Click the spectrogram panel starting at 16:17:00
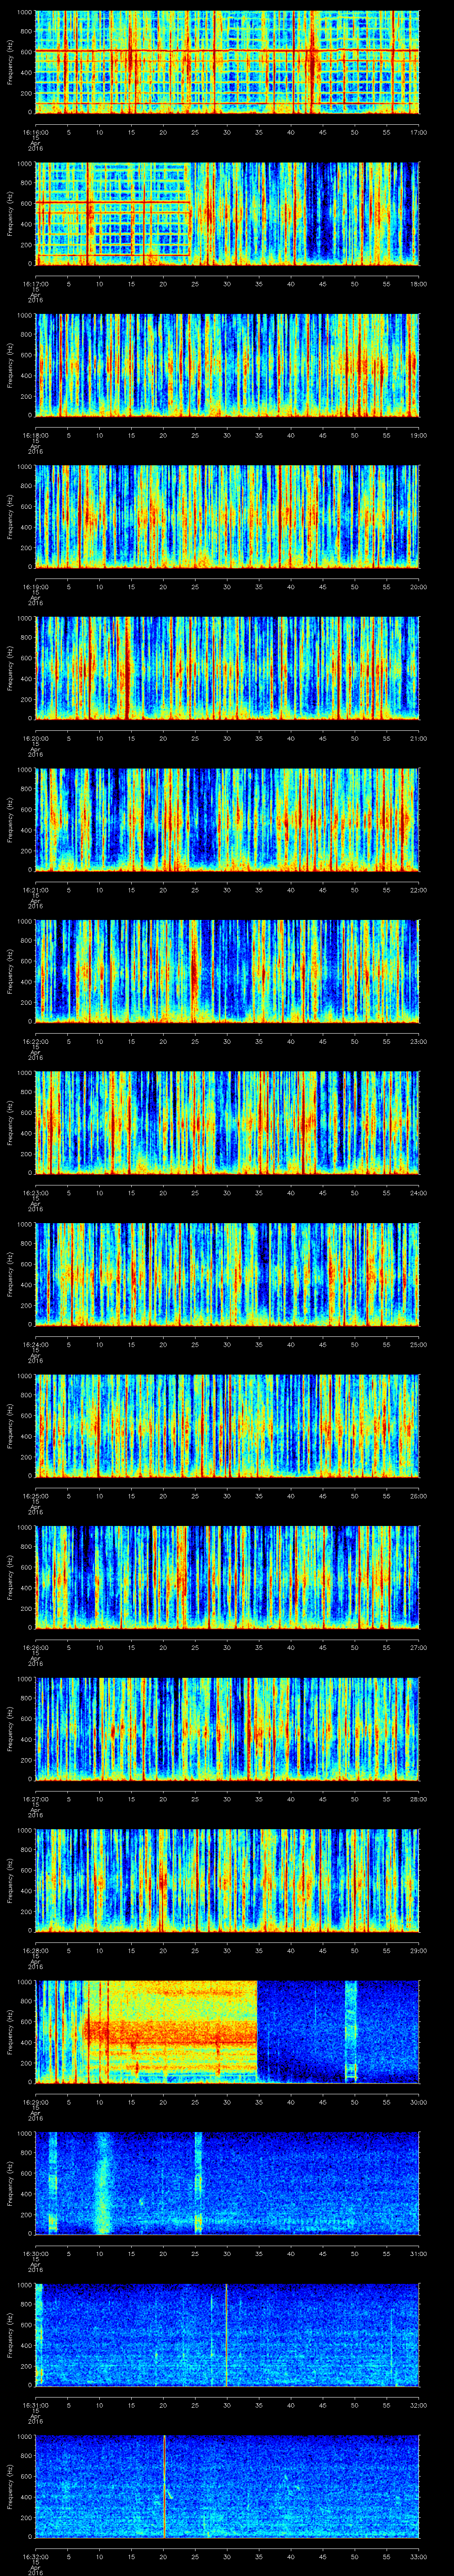 [x=227, y=213]
